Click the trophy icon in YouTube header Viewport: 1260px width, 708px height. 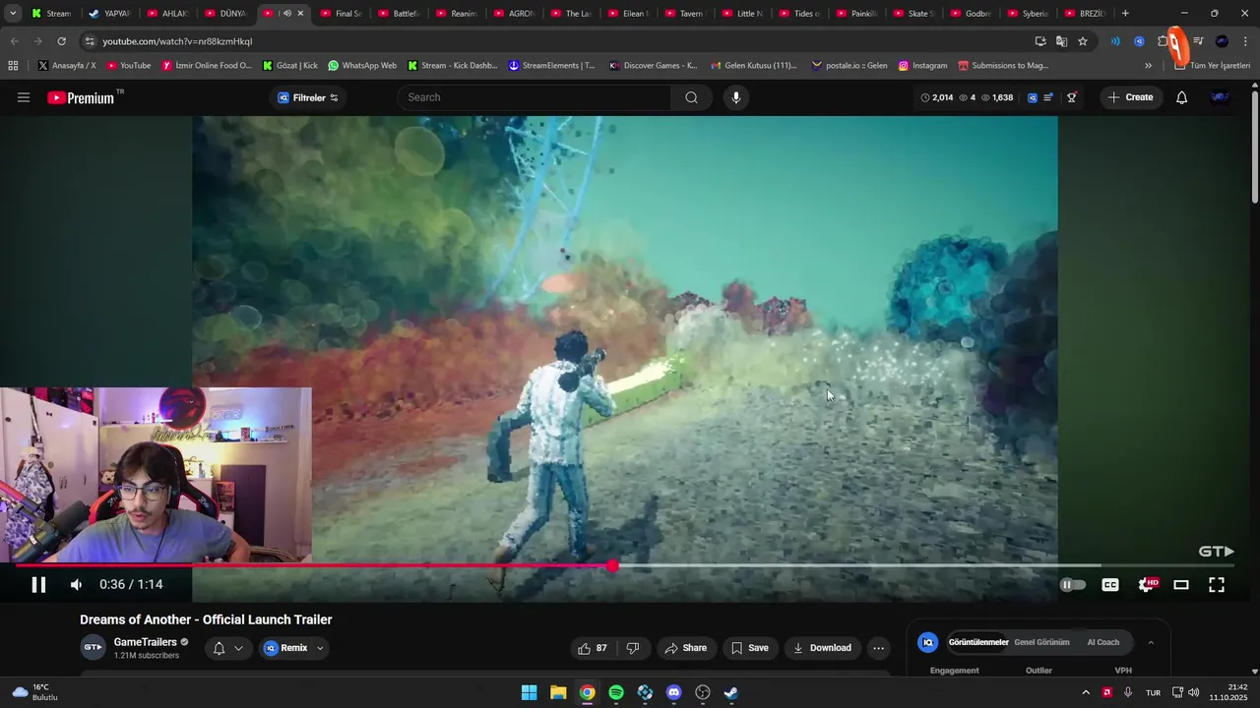(1072, 97)
